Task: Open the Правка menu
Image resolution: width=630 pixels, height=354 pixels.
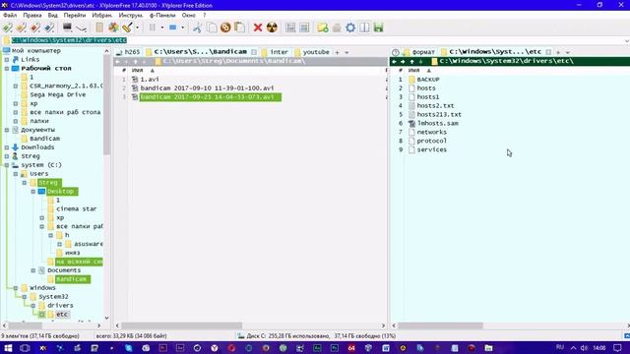Action: point(32,16)
